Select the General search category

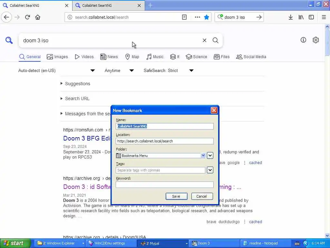(x=30, y=57)
